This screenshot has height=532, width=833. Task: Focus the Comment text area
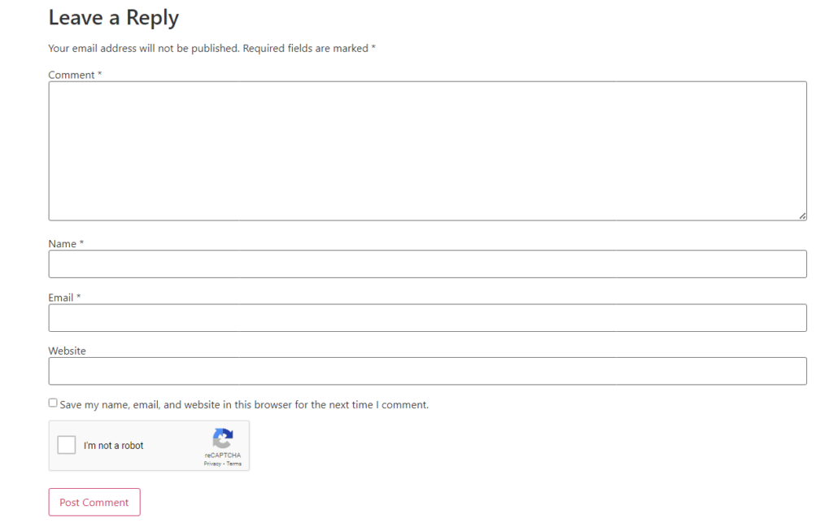[x=428, y=151]
